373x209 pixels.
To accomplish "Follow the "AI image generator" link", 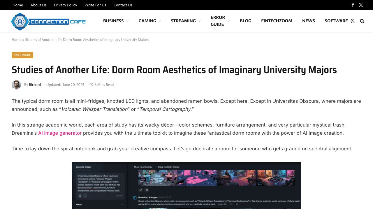I will pyautogui.click(x=60, y=133).
